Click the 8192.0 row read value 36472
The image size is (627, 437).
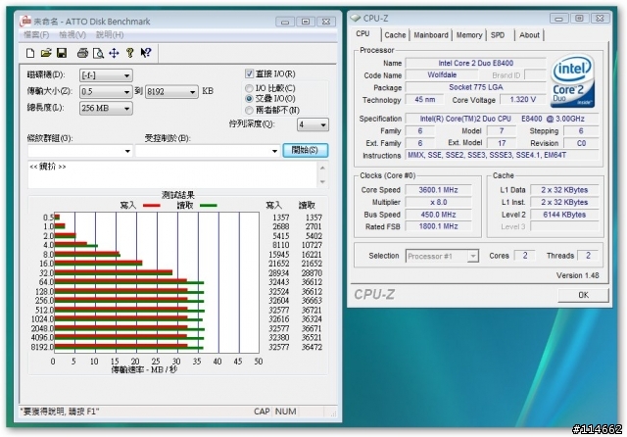312,347
